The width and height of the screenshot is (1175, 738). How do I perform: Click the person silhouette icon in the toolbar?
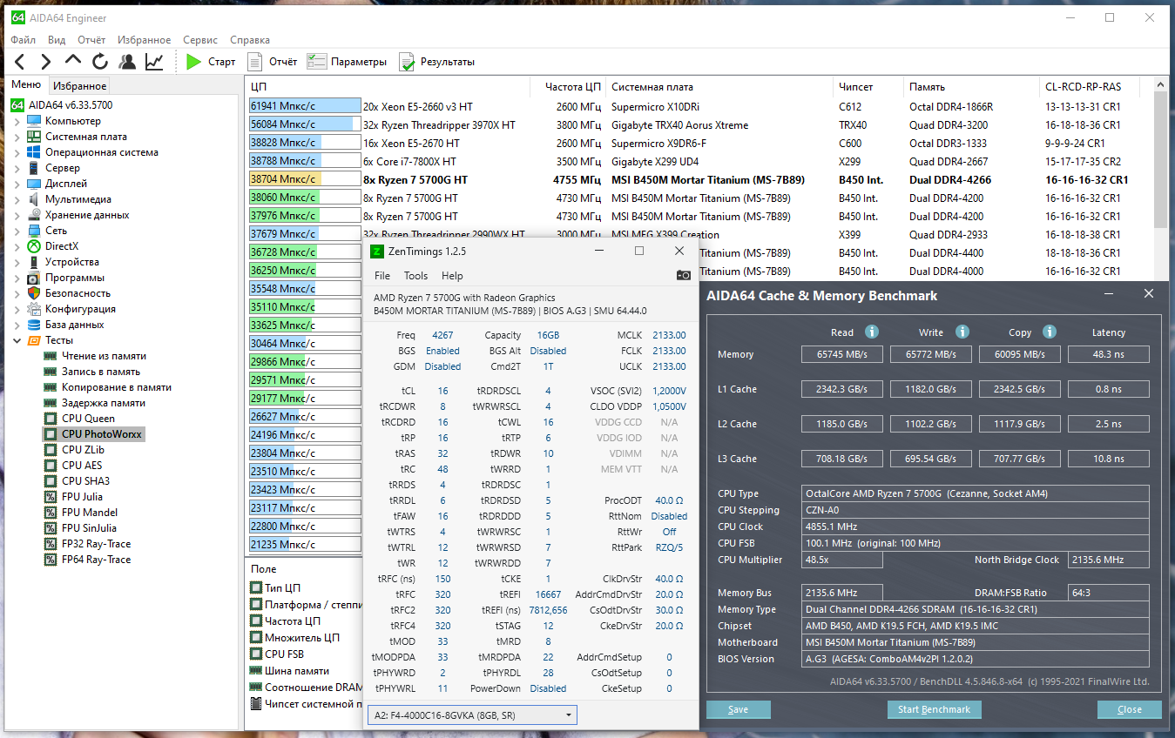[x=127, y=62]
